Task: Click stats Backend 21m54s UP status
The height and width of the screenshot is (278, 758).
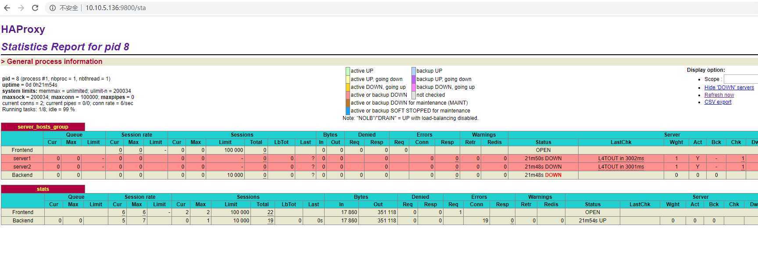Action: coord(593,221)
